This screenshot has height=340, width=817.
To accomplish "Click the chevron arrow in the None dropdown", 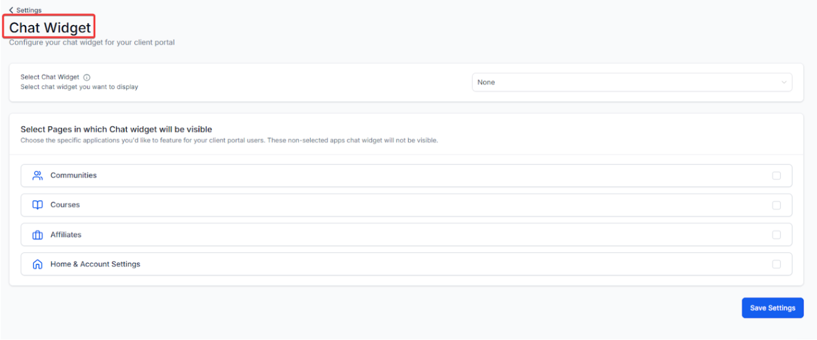I will coord(784,82).
